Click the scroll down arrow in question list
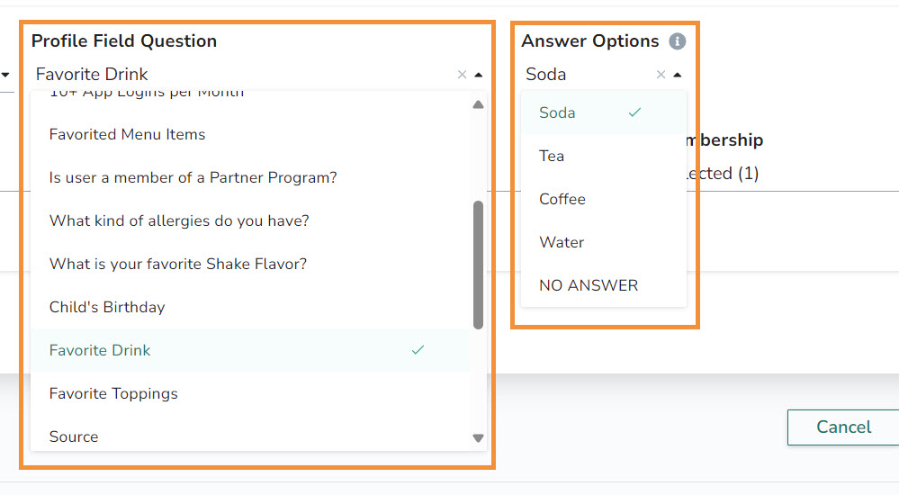This screenshot has width=899, height=495. coord(478,438)
